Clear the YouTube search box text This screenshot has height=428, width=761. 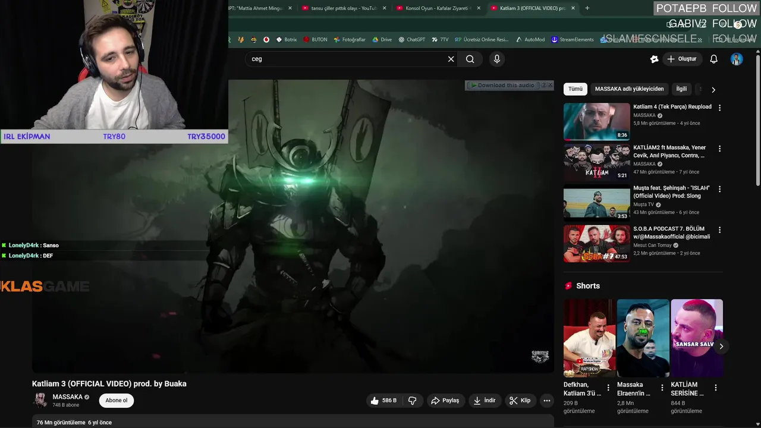click(451, 59)
